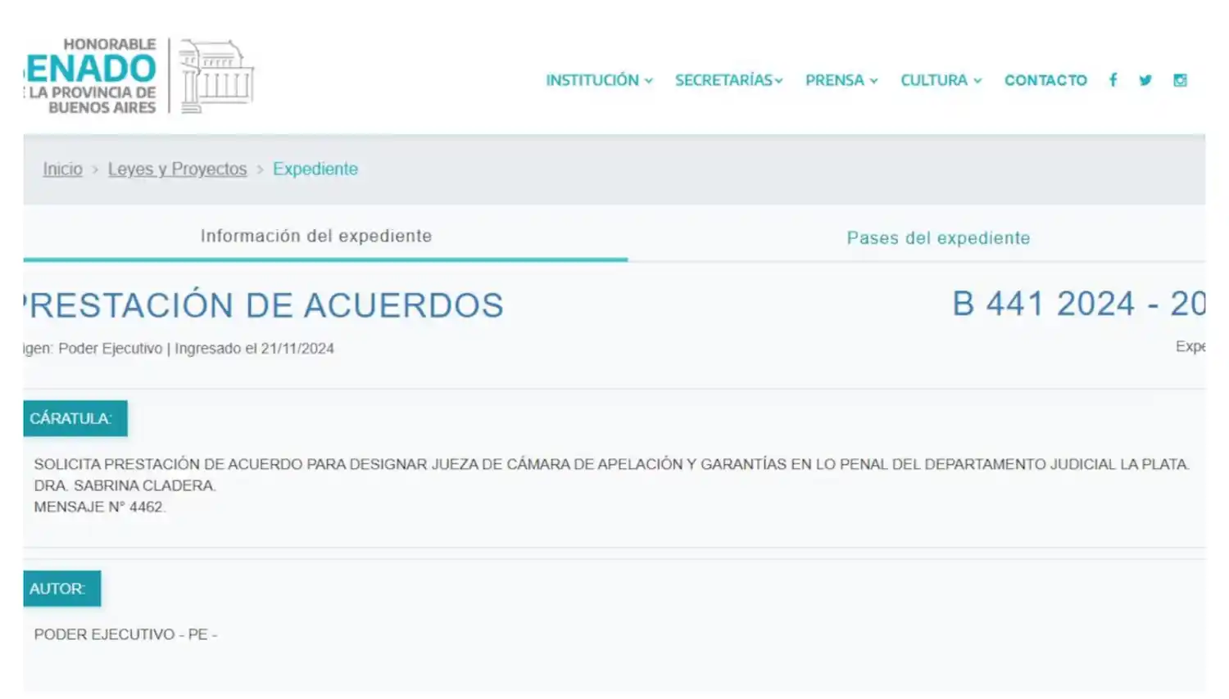1229x699 pixels.
Task: Switch to Pases del expediente tab
Action: (x=938, y=238)
